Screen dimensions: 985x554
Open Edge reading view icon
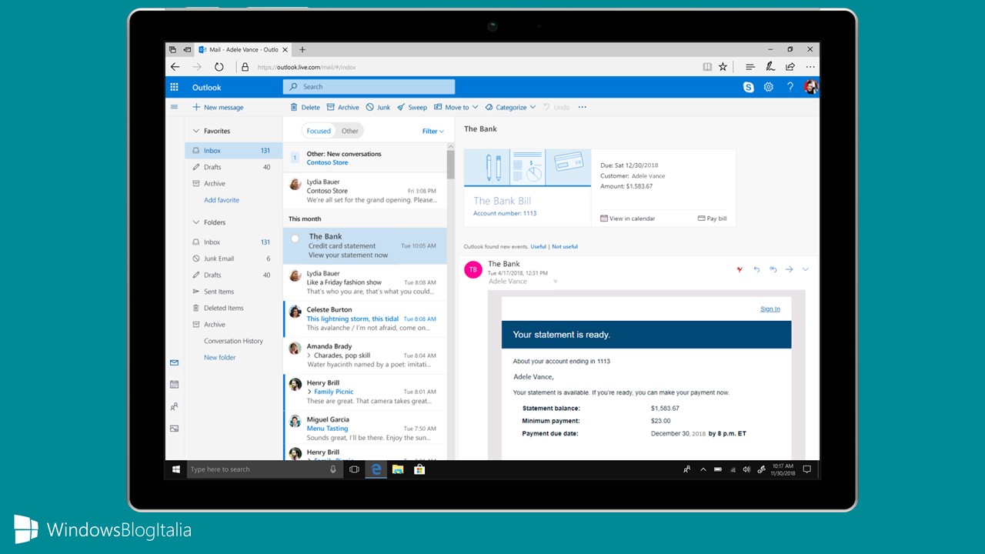click(x=707, y=67)
